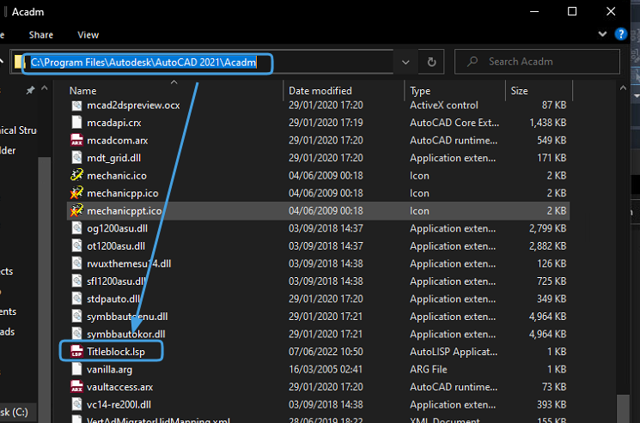Select the file name ot1200asu.dll

click(x=116, y=246)
